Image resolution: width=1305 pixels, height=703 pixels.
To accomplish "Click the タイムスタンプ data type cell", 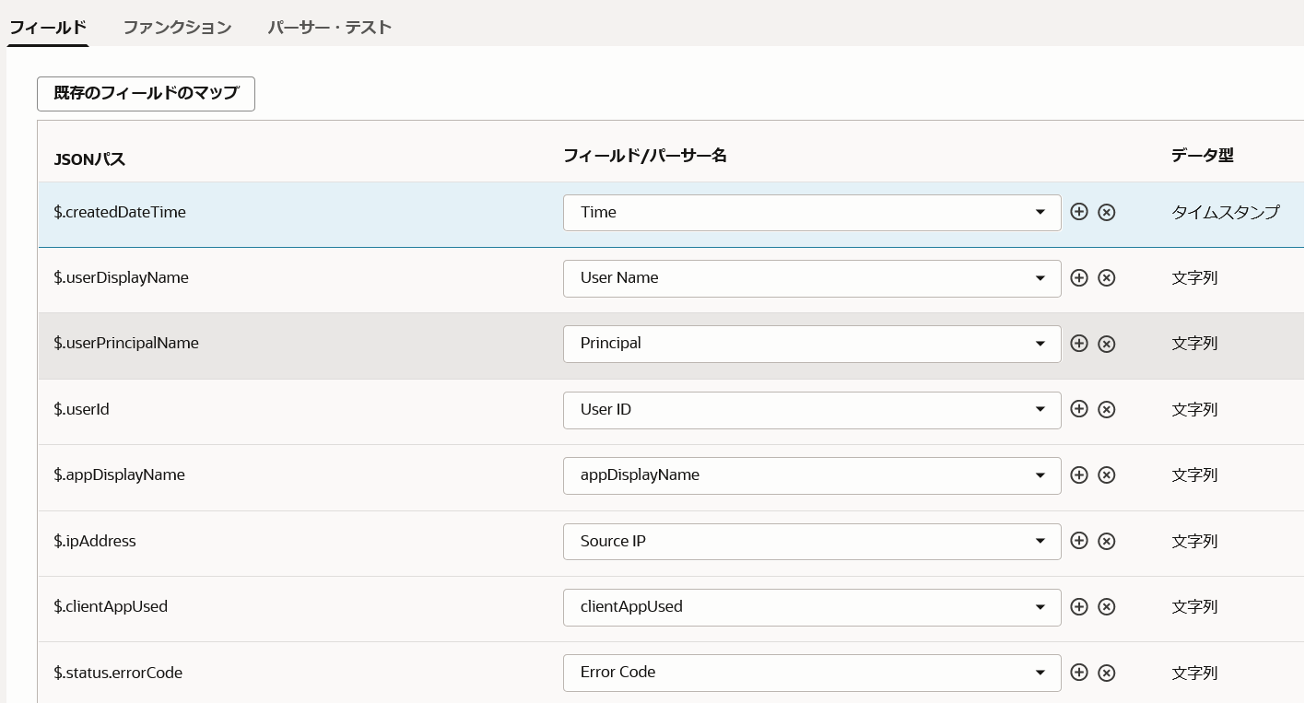I will (x=1226, y=212).
